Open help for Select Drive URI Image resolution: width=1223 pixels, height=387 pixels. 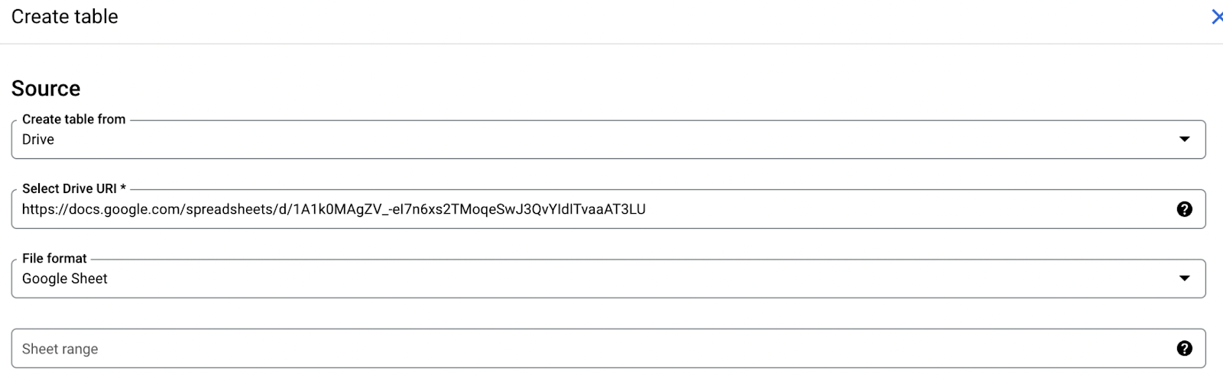(1184, 209)
